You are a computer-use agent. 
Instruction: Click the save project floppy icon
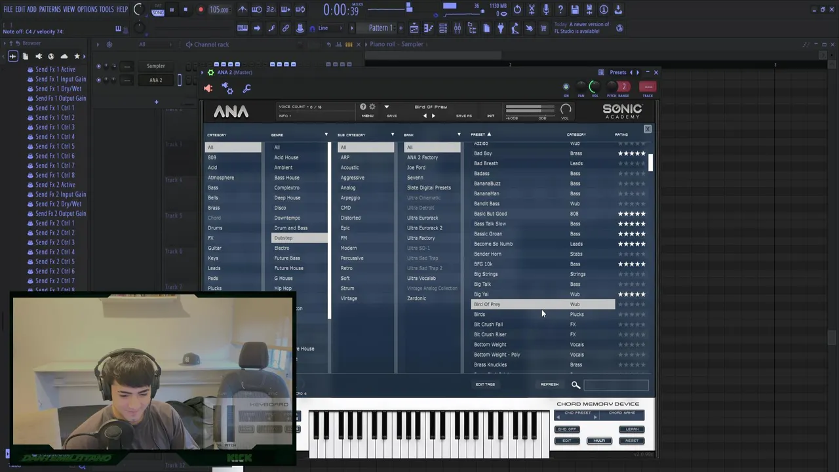click(x=575, y=10)
